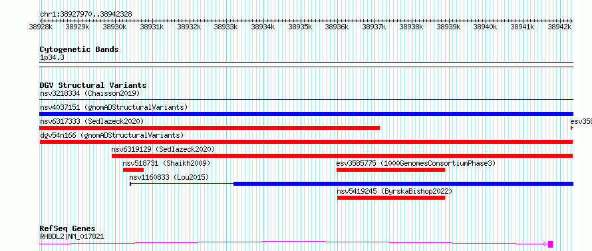Select the nsv1160833 thick blue bar

(404, 184)
